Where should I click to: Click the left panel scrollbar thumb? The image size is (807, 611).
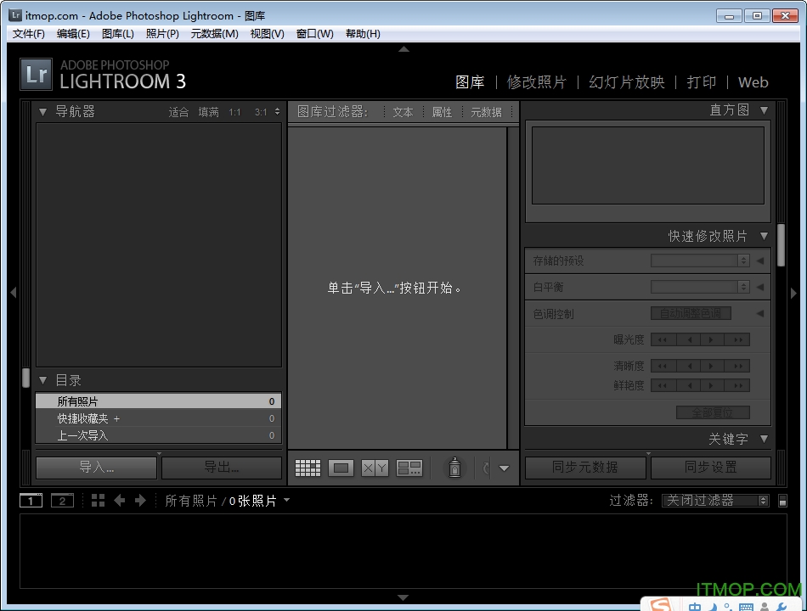point(25,378)
